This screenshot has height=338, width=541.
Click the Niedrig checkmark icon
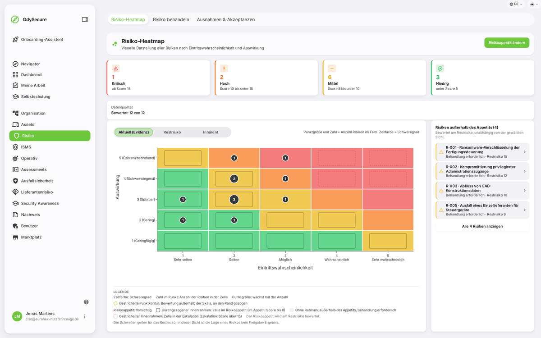pos(440,69)
